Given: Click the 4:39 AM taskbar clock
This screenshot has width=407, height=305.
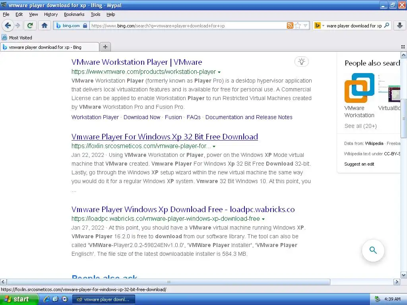Looking at the screenshot, I should tap(392, 299).
